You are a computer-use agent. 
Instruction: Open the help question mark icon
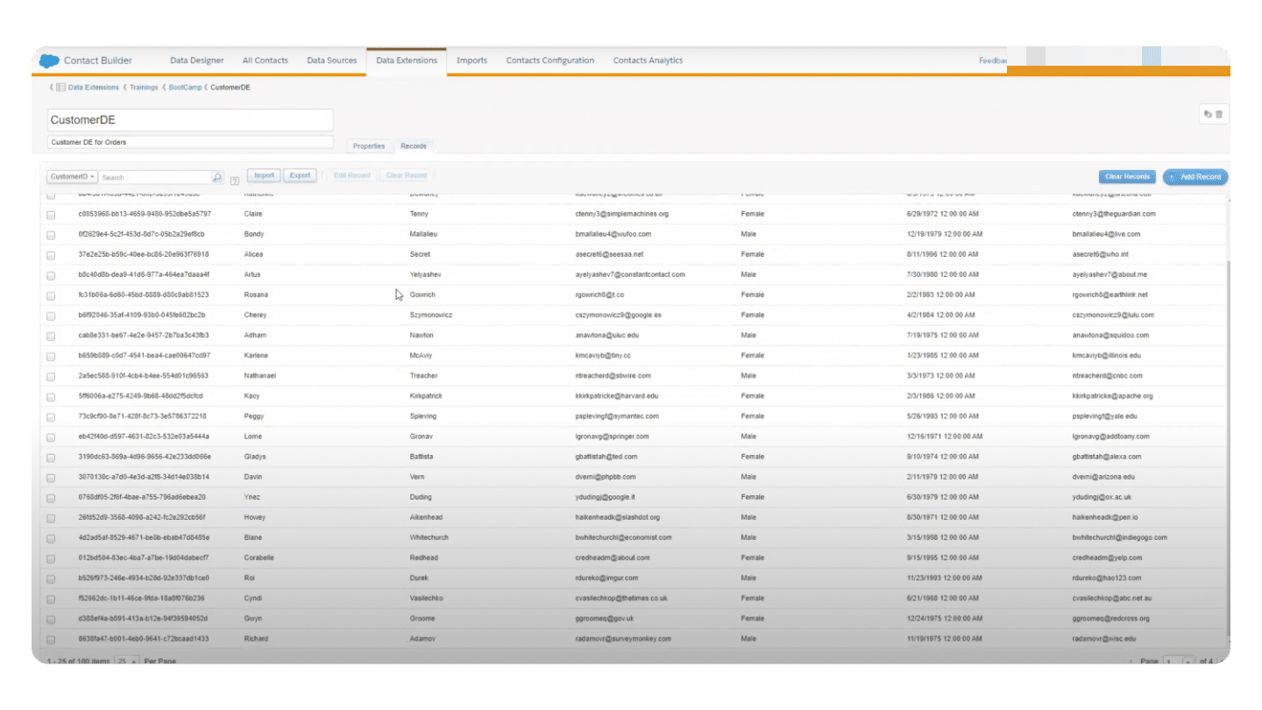(x=235, y=180)
